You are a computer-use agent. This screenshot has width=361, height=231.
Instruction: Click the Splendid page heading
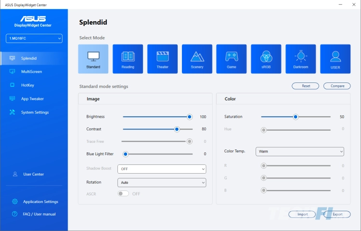93,22
